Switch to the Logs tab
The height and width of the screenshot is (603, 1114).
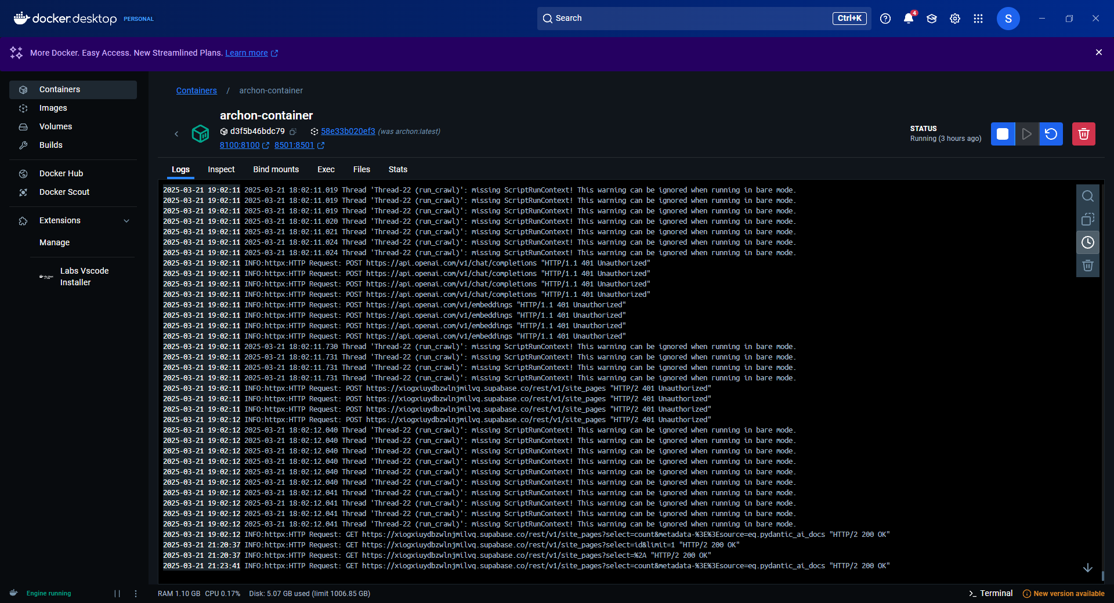pos(180,169)
